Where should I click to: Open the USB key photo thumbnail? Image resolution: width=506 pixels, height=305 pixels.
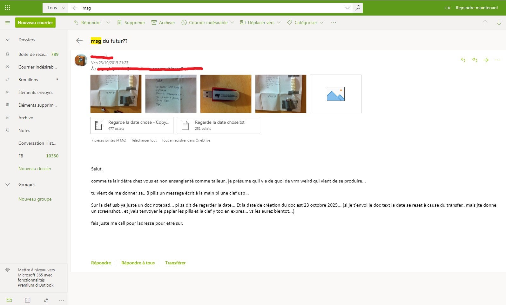(x=226, y=94)
